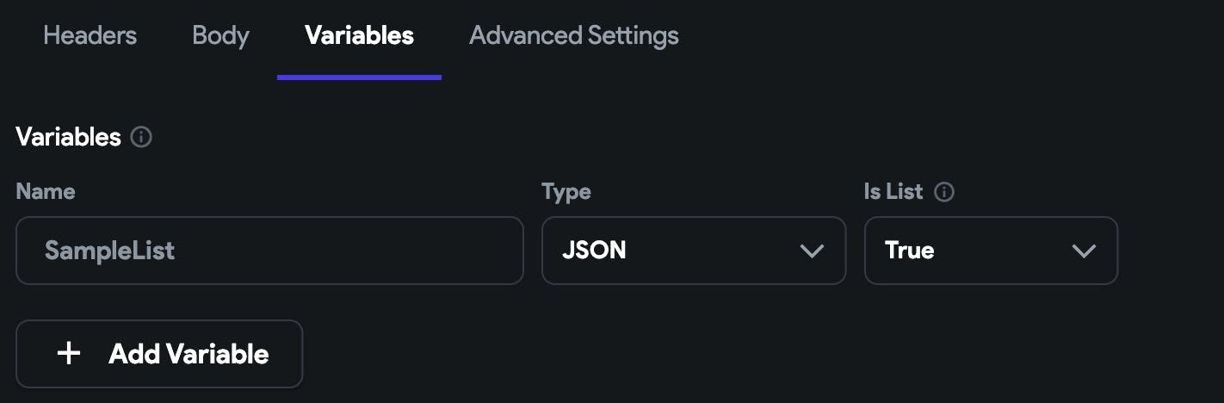Switch to the Headers tab
The height and width of the screenshot is (403, 1224).
pos(90,36)
